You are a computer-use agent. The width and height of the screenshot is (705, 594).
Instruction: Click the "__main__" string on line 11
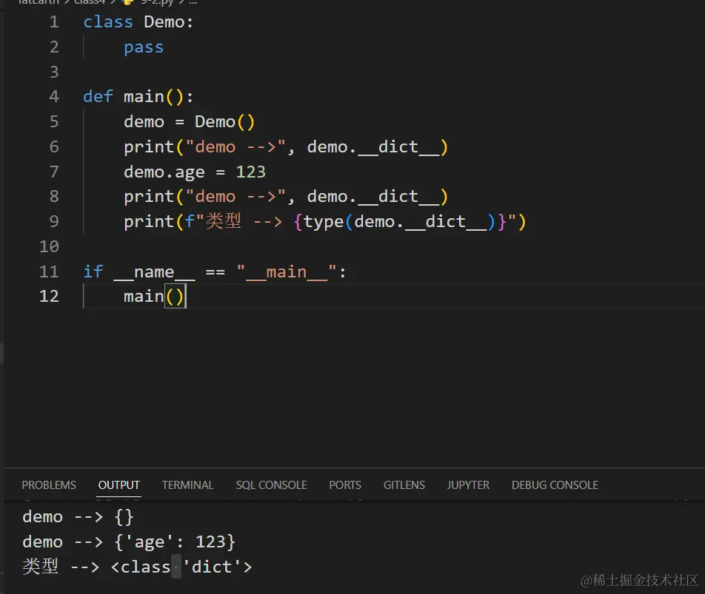pyautogui.click(x=287, y=271)
